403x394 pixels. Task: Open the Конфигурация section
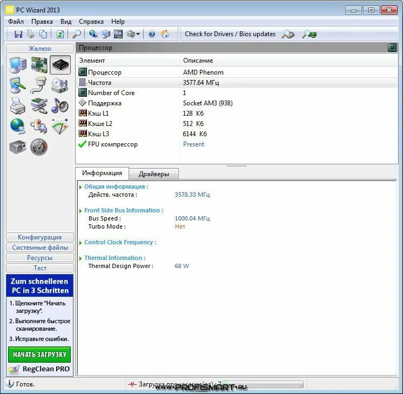[x=40, y=237]
